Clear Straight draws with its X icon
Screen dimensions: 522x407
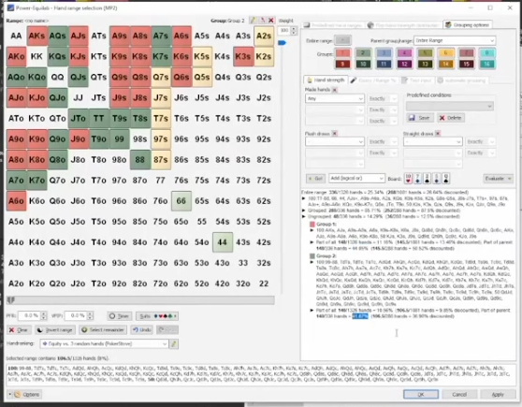click(438, 134)
